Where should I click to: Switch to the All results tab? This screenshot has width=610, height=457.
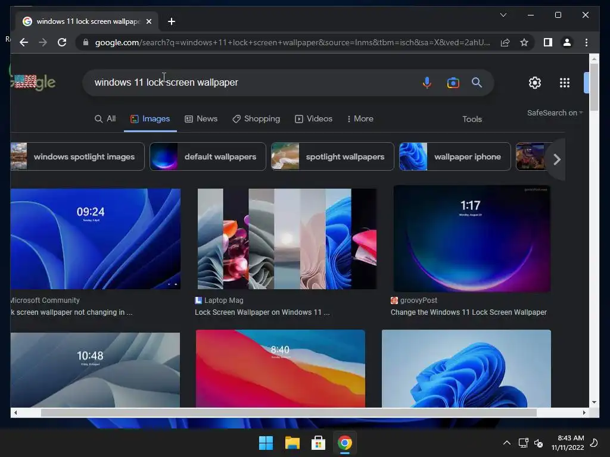click(x=105, y=118)
